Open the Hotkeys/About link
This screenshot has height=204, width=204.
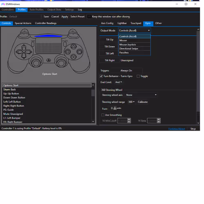[x=177, y=129]
